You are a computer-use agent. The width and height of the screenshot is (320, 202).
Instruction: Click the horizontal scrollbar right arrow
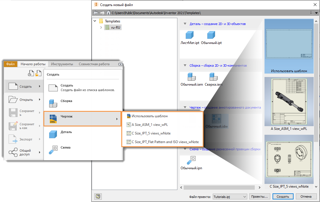pos(259,187)
